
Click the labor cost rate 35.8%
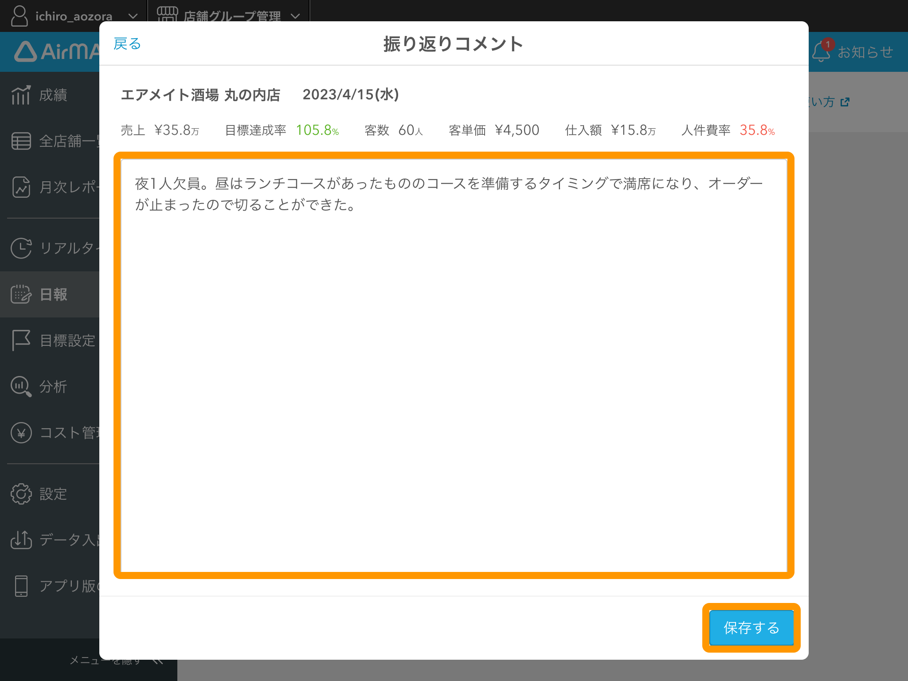coord(757,130)
